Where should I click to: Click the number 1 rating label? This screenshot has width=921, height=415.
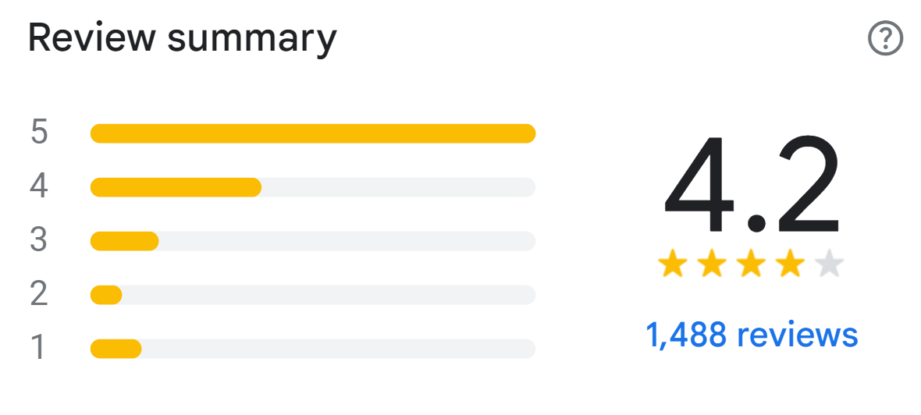point(39,348)
